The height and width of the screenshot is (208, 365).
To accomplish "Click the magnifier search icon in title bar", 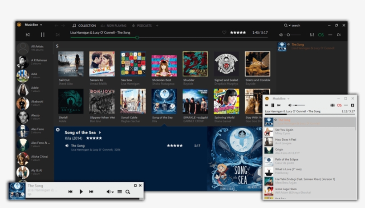I will [x=286, y=25].
